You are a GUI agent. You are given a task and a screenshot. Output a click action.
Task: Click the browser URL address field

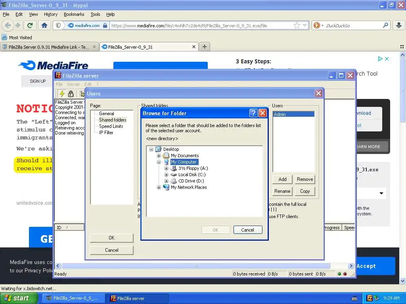click(x=201, y=26)
